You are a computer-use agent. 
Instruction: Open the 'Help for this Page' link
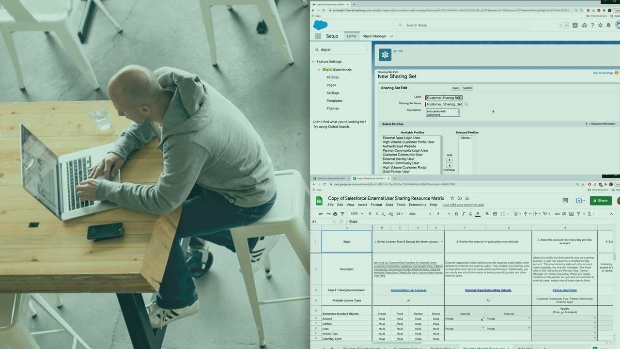point(603,73)
